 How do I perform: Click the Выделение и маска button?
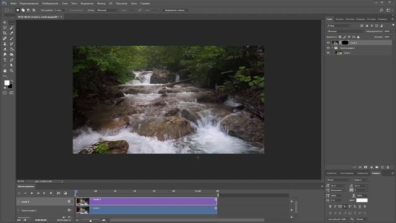tap(175, 11)
